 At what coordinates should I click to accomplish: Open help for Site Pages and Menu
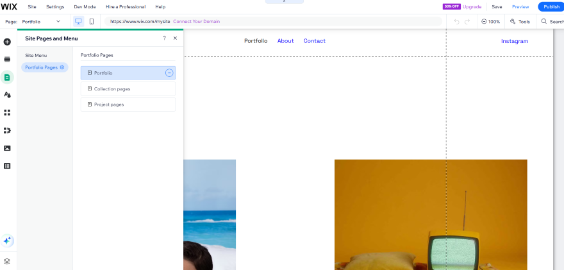[164, 38]
